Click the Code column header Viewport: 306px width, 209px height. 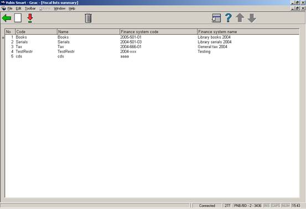click(36, 32)
